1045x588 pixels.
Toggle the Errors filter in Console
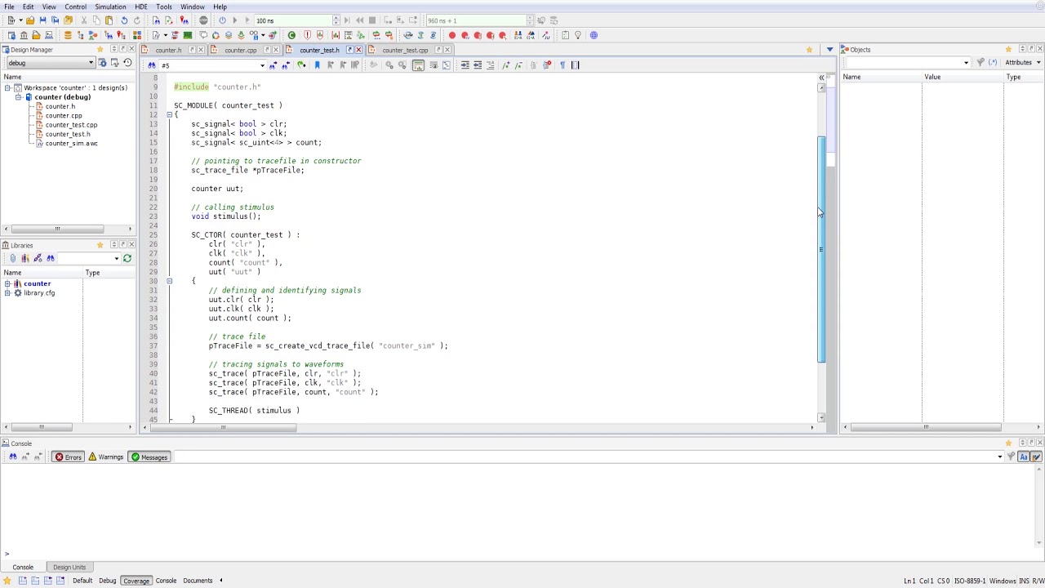click(x=69, y=457)
